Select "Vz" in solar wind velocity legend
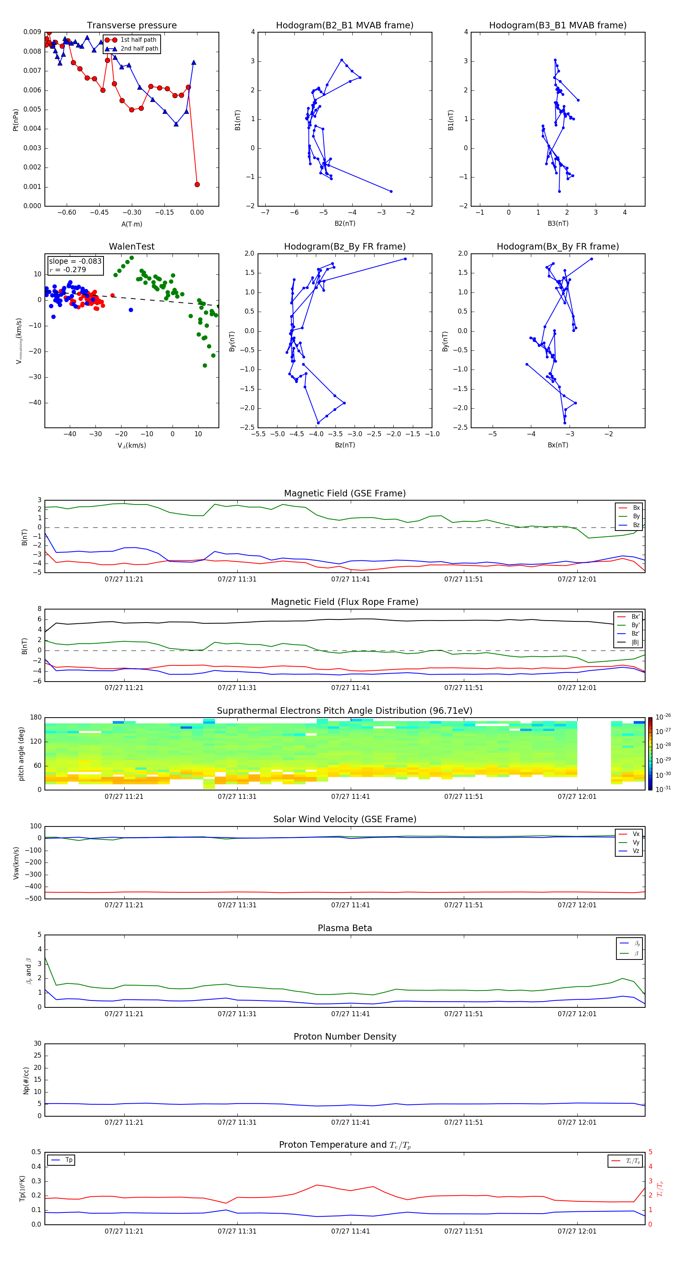Viewport: 690px width, 1265px height. click(629, 851)
